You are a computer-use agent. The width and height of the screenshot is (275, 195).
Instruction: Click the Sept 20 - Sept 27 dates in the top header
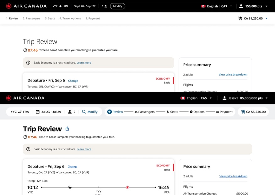(85, 6)
